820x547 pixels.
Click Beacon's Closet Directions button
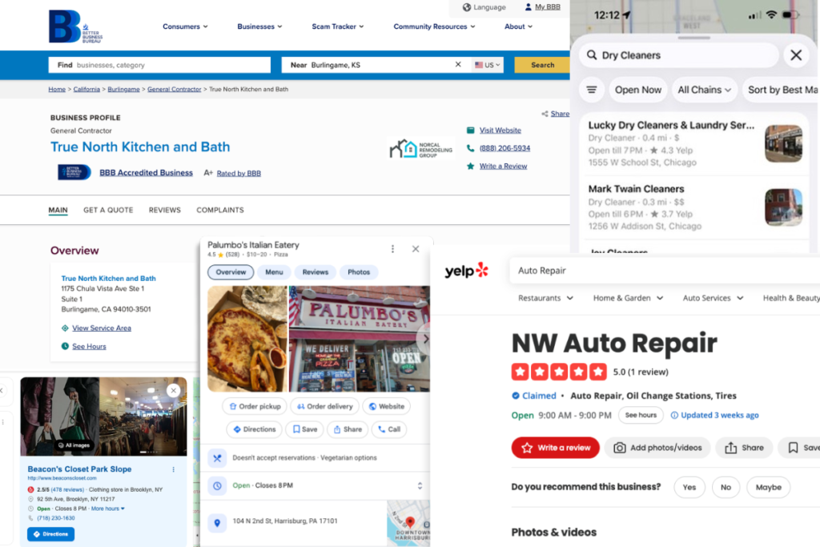pyautogui.click(x=50, y=534)
